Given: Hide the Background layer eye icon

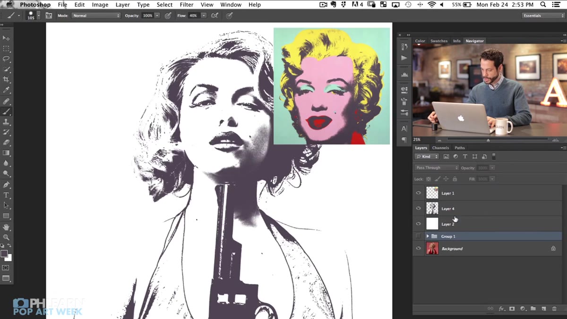Looking at the screenshot, I should click(x=418, y=248).
